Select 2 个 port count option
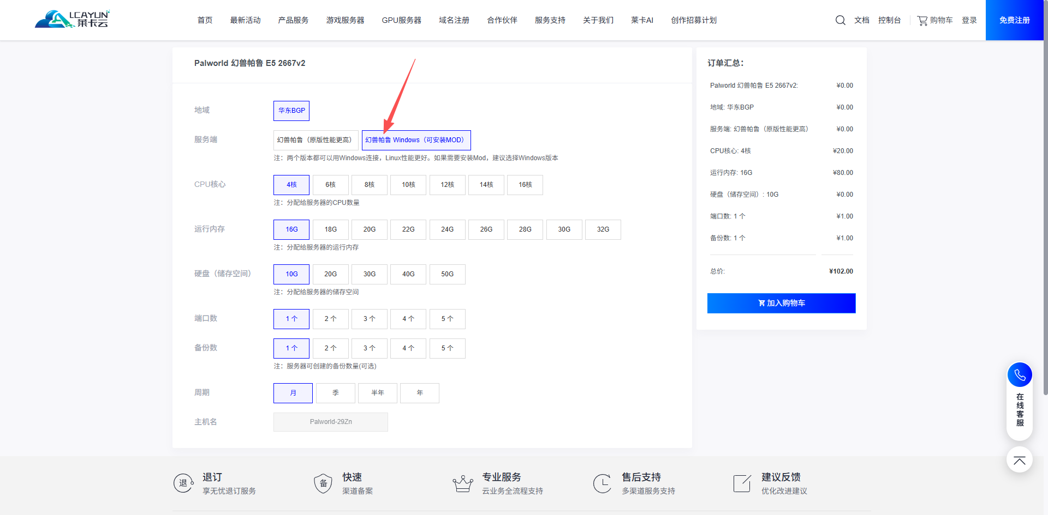1048x515 pixels. click(x=331, y=319)
